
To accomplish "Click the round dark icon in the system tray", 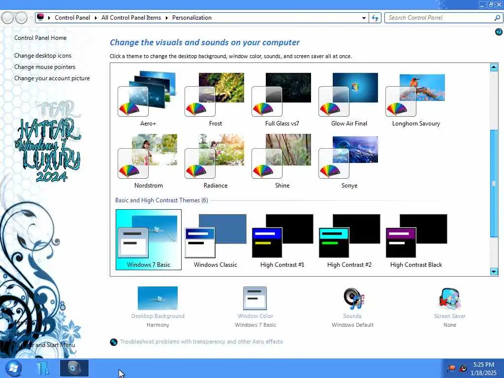I will (463, 368).
